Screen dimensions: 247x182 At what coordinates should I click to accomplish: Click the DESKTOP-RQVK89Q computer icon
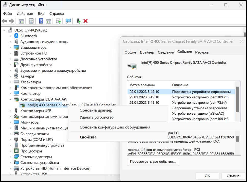click(x=10, y=30)
